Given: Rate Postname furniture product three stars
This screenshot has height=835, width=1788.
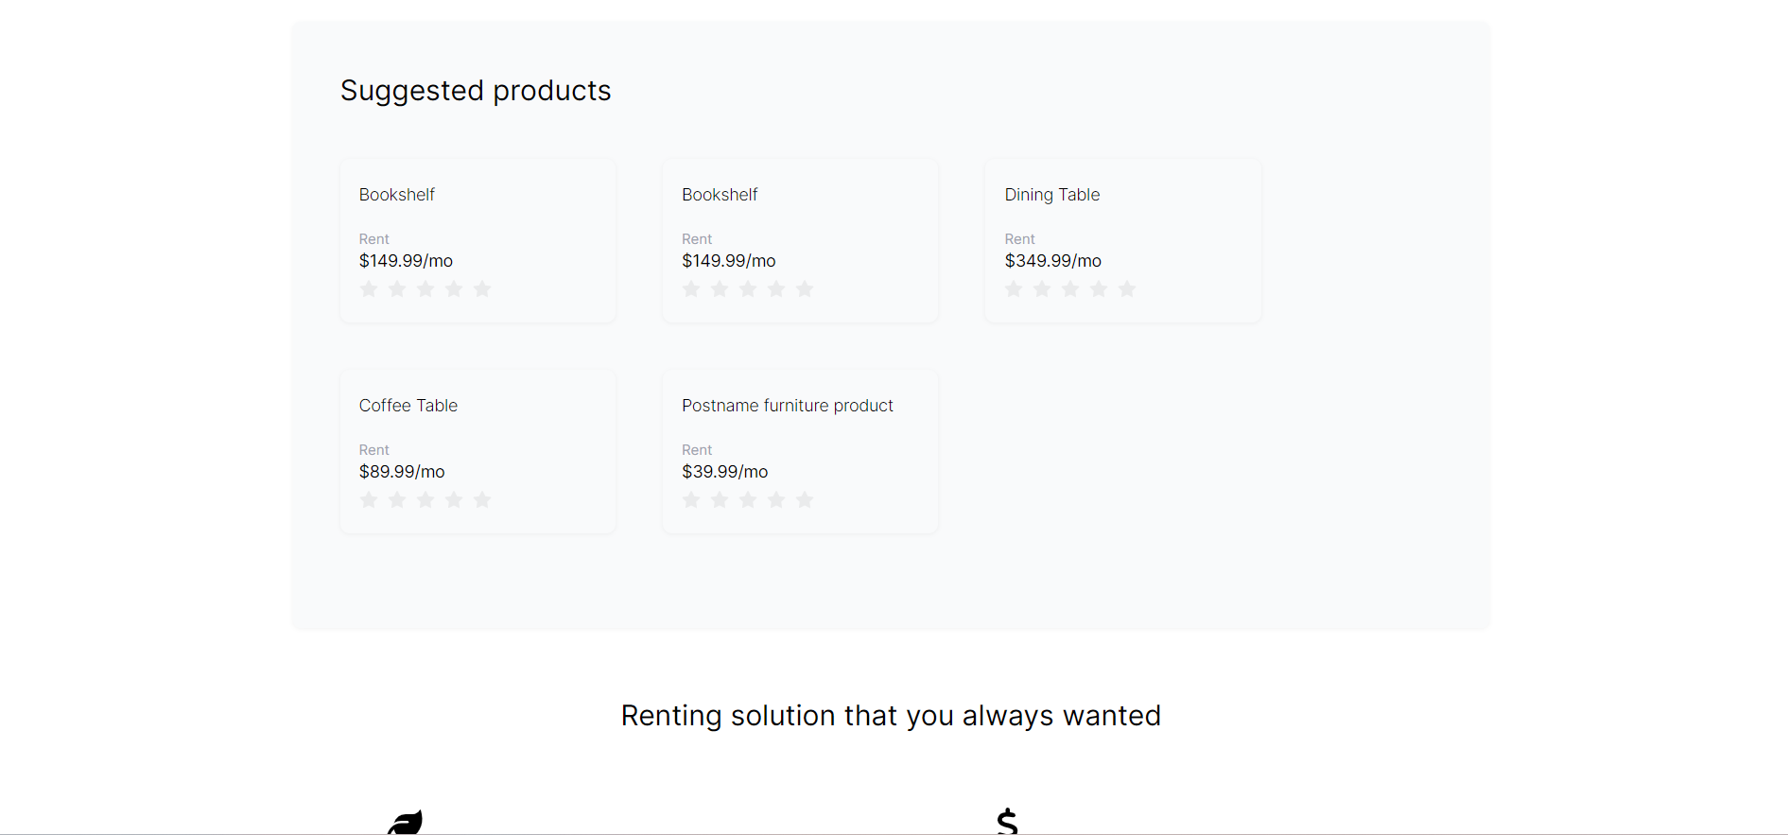Looking at the screenshot, I should (x=748, y=499).
